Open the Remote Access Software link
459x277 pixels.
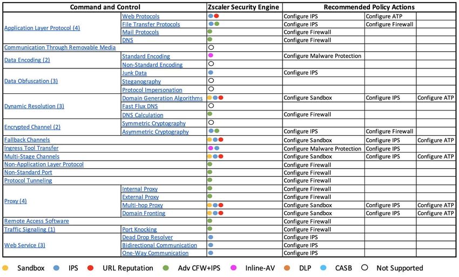pyautogui.click(x=37, y=221)
